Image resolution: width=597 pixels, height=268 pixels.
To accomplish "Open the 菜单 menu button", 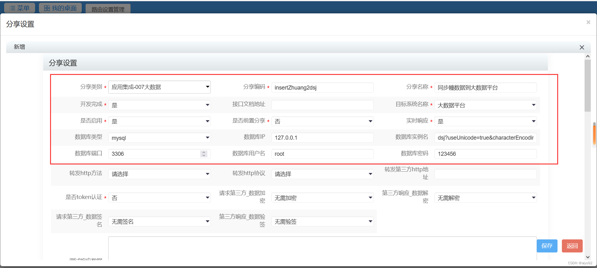I will [x=20, y=8].
